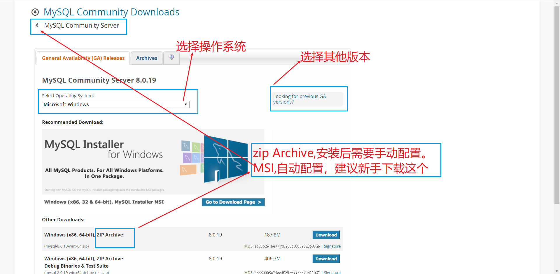
Task: Select the file name (mysql-8.0.19-winx64.zip)
Action: coord(66,246)
